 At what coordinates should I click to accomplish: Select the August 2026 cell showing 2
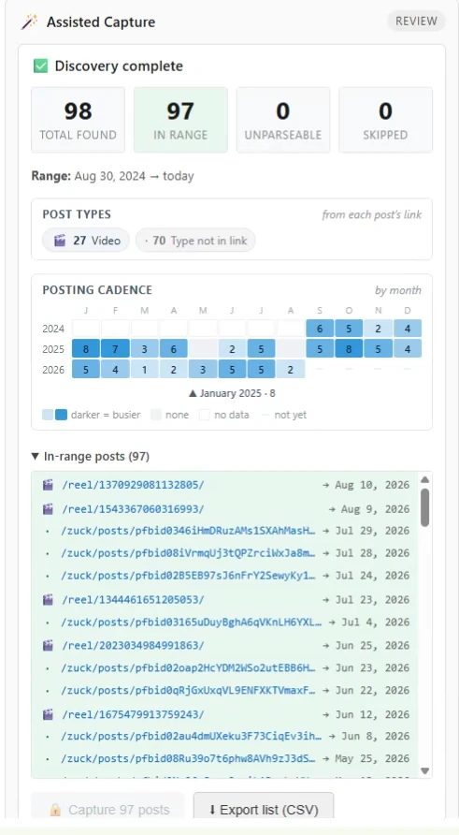tap(291, 369)
